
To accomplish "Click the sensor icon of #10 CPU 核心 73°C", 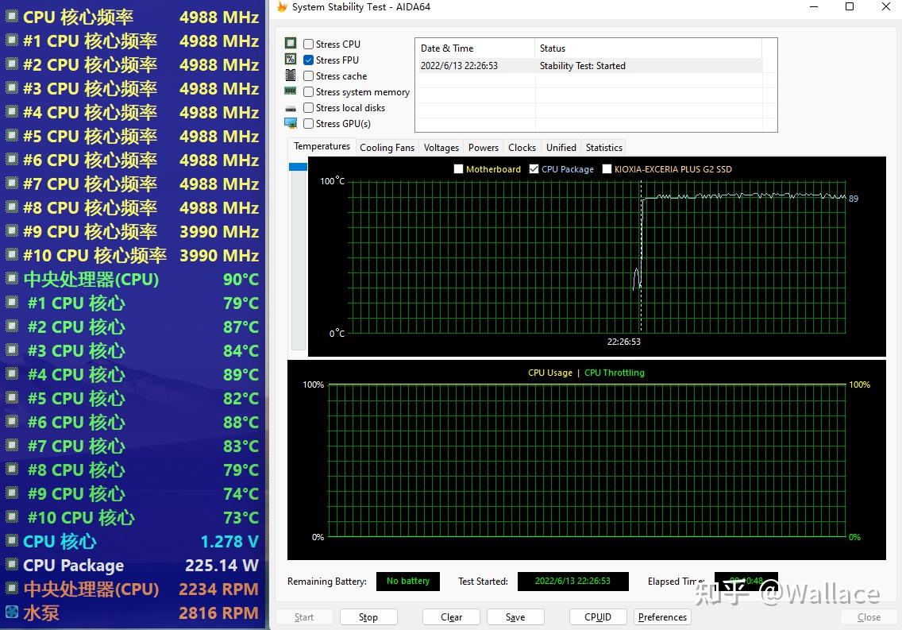I will [x=11, y=516].
